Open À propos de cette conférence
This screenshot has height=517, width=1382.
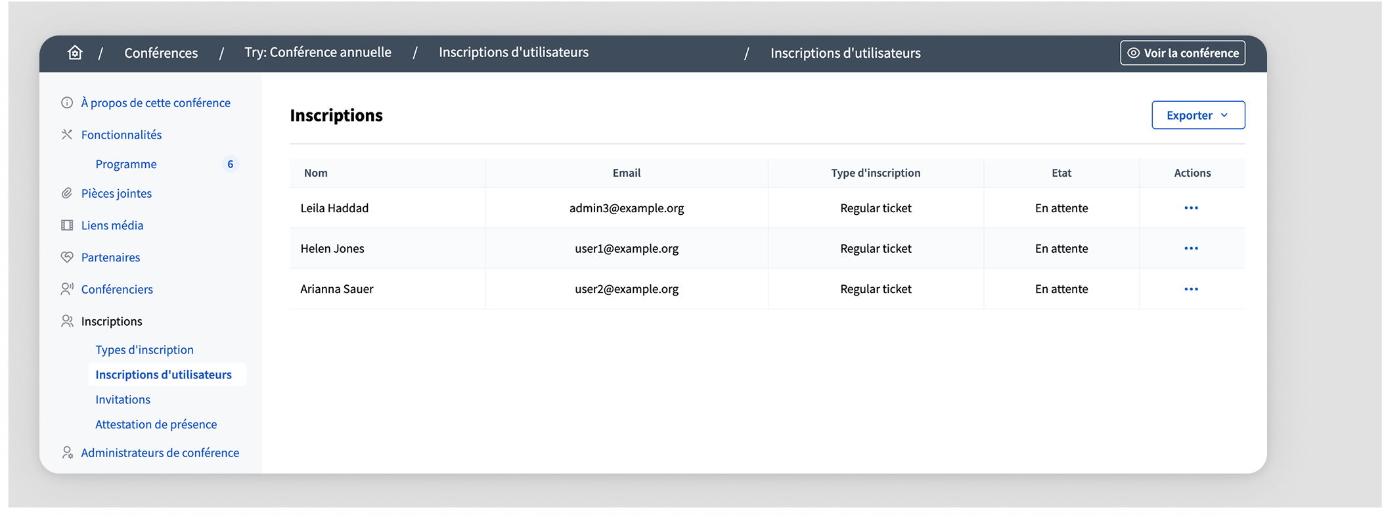(156, 102)
